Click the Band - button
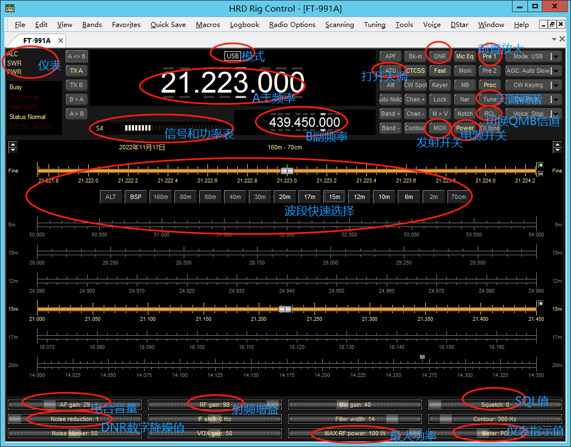 point(391,128)
